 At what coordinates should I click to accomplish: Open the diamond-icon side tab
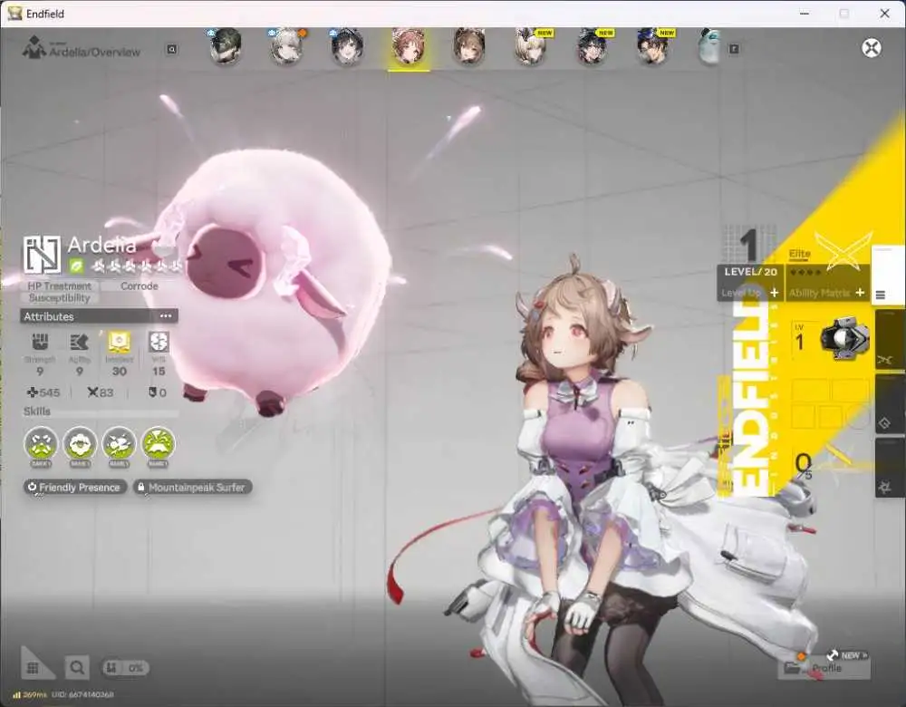click(x=890, y=404)
